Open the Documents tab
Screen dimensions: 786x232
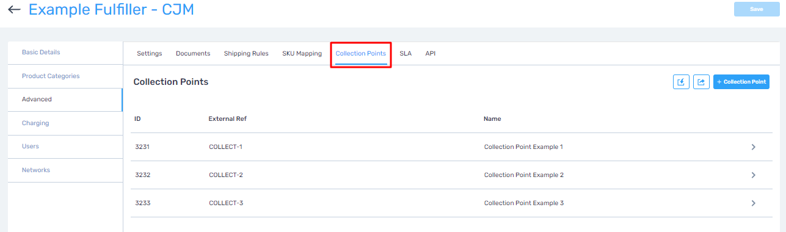193,54
